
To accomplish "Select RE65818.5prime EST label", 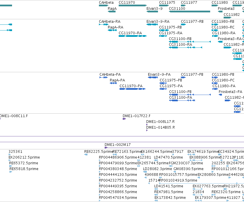I will (x=24, y=169).
